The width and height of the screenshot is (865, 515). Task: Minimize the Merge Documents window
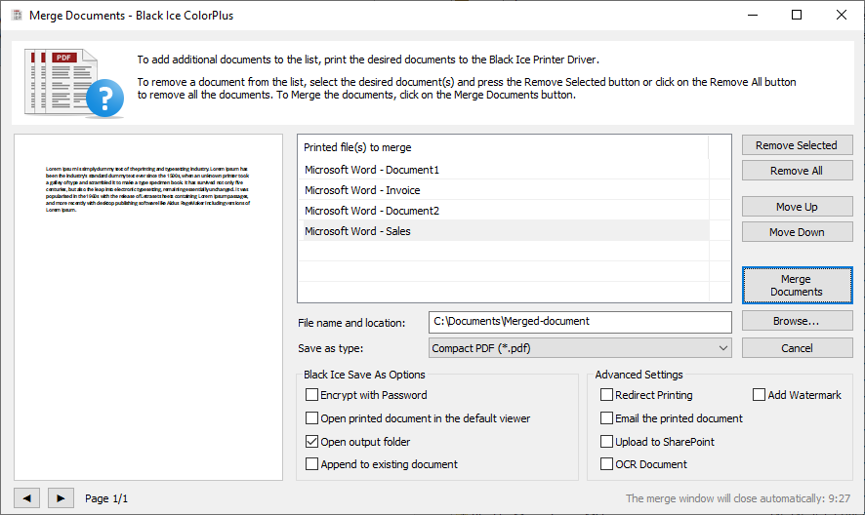point(754,15)
